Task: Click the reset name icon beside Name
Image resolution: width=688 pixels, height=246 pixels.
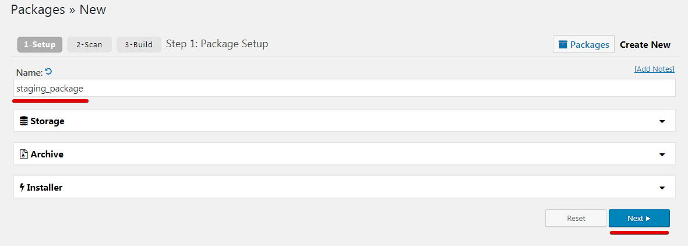Action: [49, 72]
